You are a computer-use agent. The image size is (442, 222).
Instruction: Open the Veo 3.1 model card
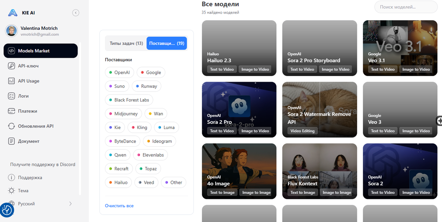[400, 48]
